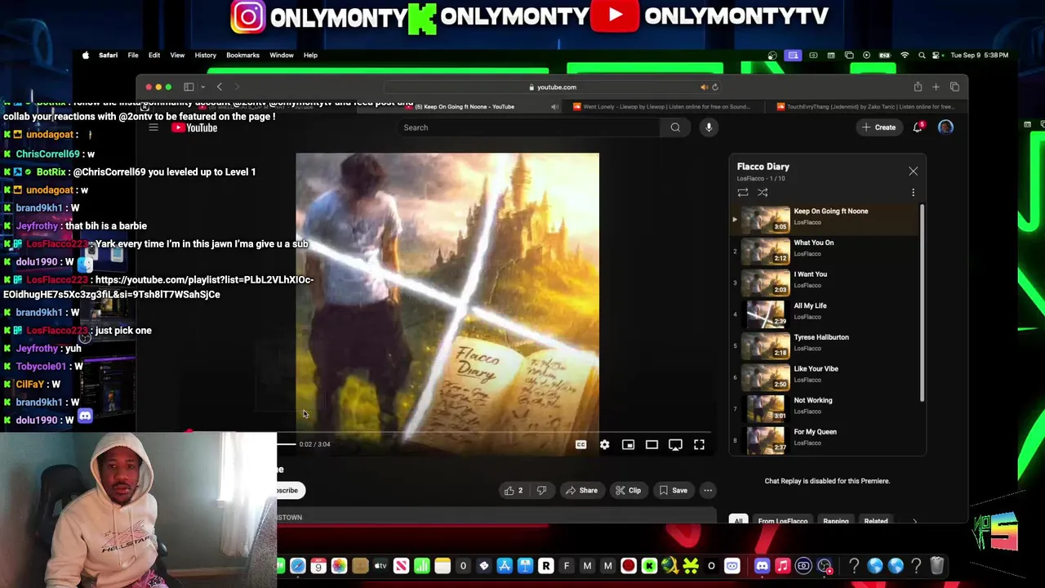Open Wi-Fi status in menu bar
This screenshot has height=588, width=1045.
point(905,56)
